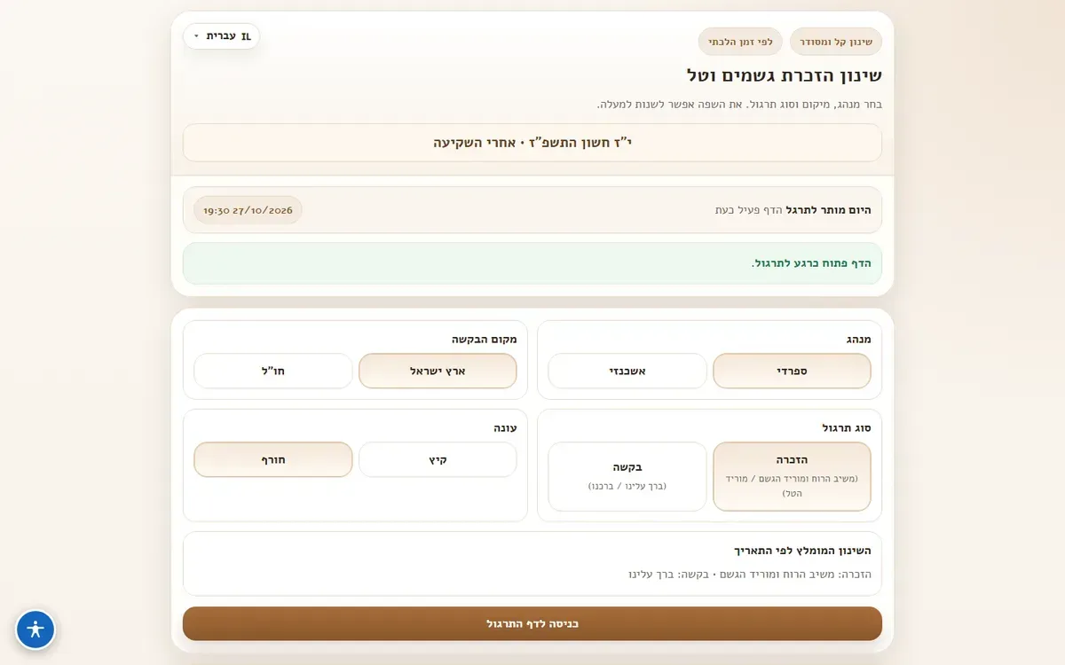Viewport: 1065px width, 665px height.
Task: Click the לפי זמן הלכתי tag
Action: pos(741,42)
